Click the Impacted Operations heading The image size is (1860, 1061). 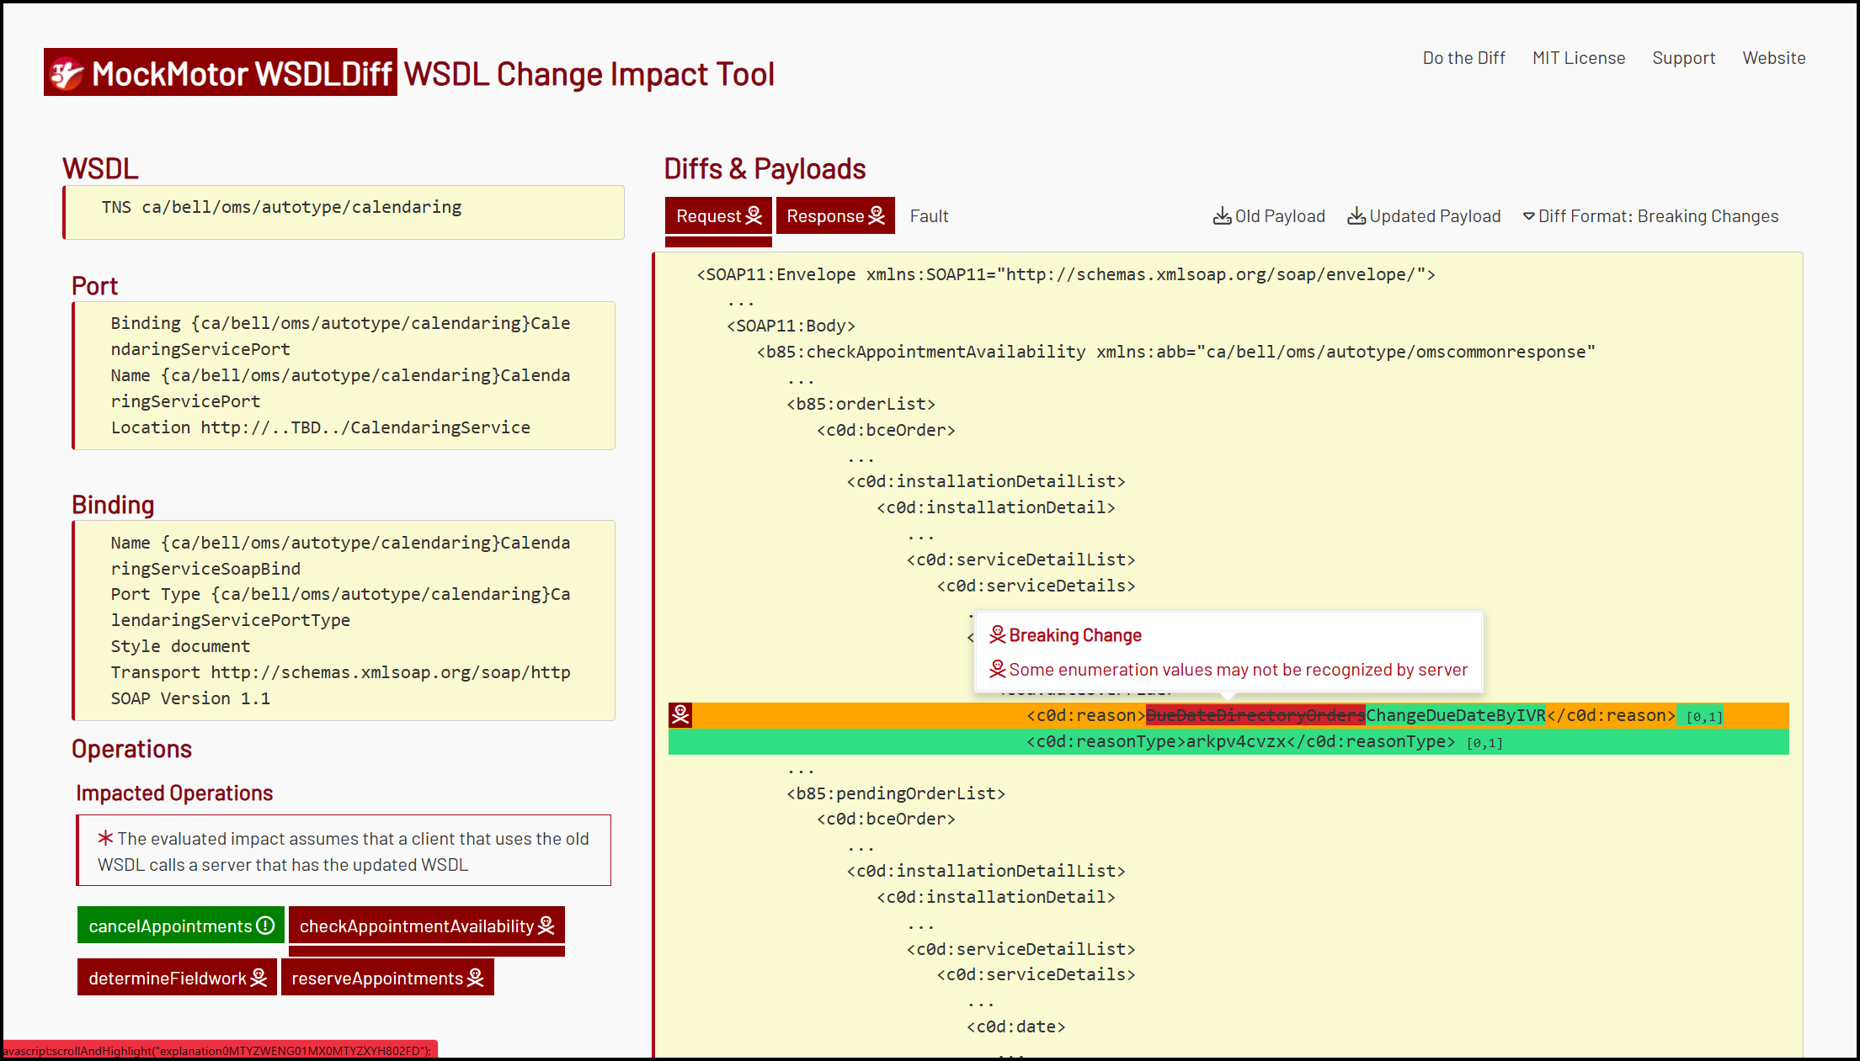(174, 793)
